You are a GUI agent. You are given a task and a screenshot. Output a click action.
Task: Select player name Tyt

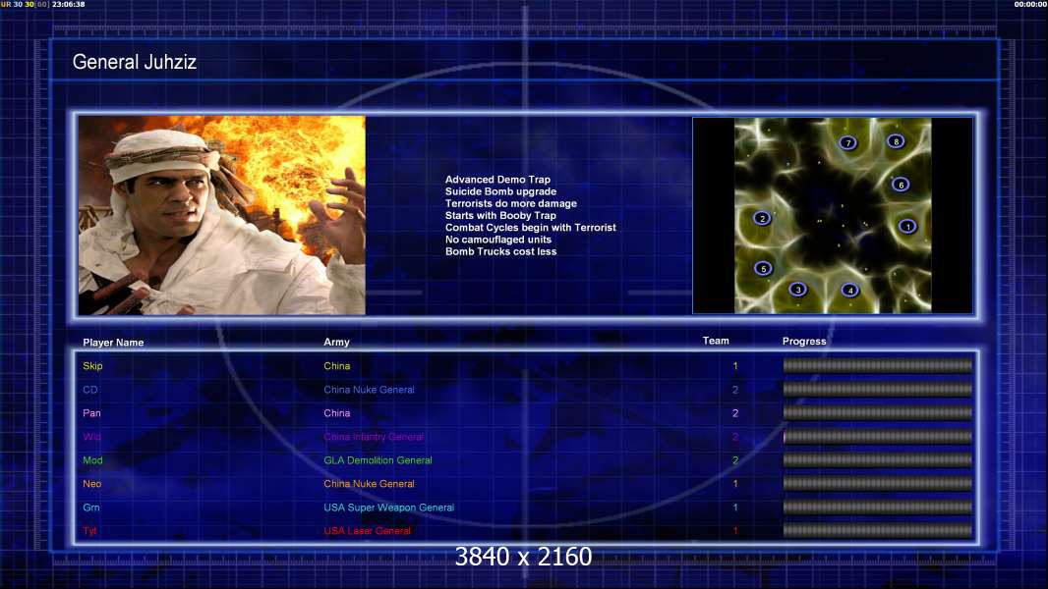pyautogui.click(x=89, y=531)
